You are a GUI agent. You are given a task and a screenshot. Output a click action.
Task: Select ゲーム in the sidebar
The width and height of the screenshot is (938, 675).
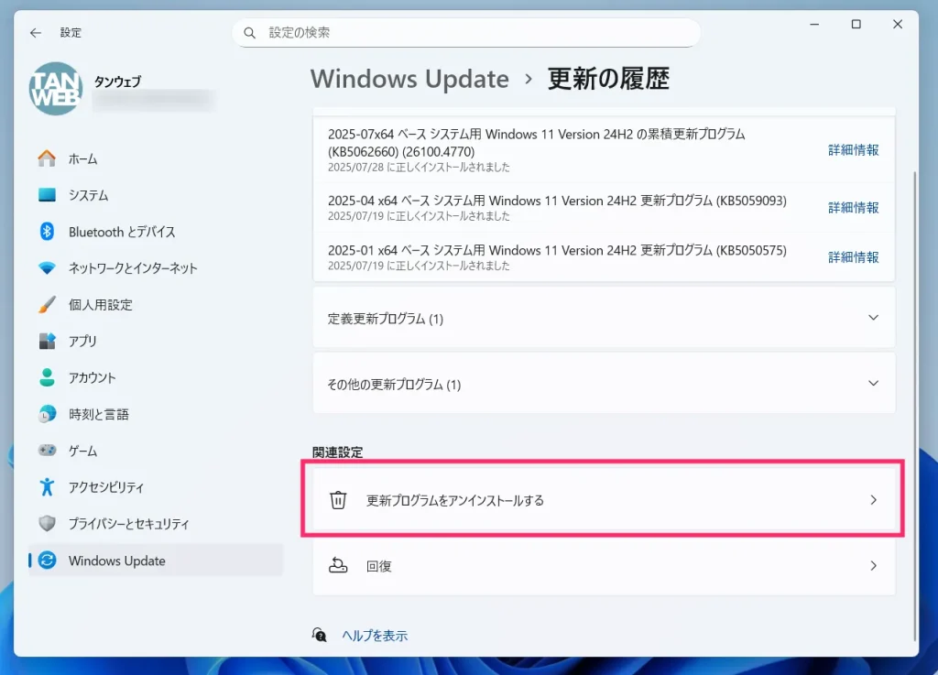[x=156, y=451]
